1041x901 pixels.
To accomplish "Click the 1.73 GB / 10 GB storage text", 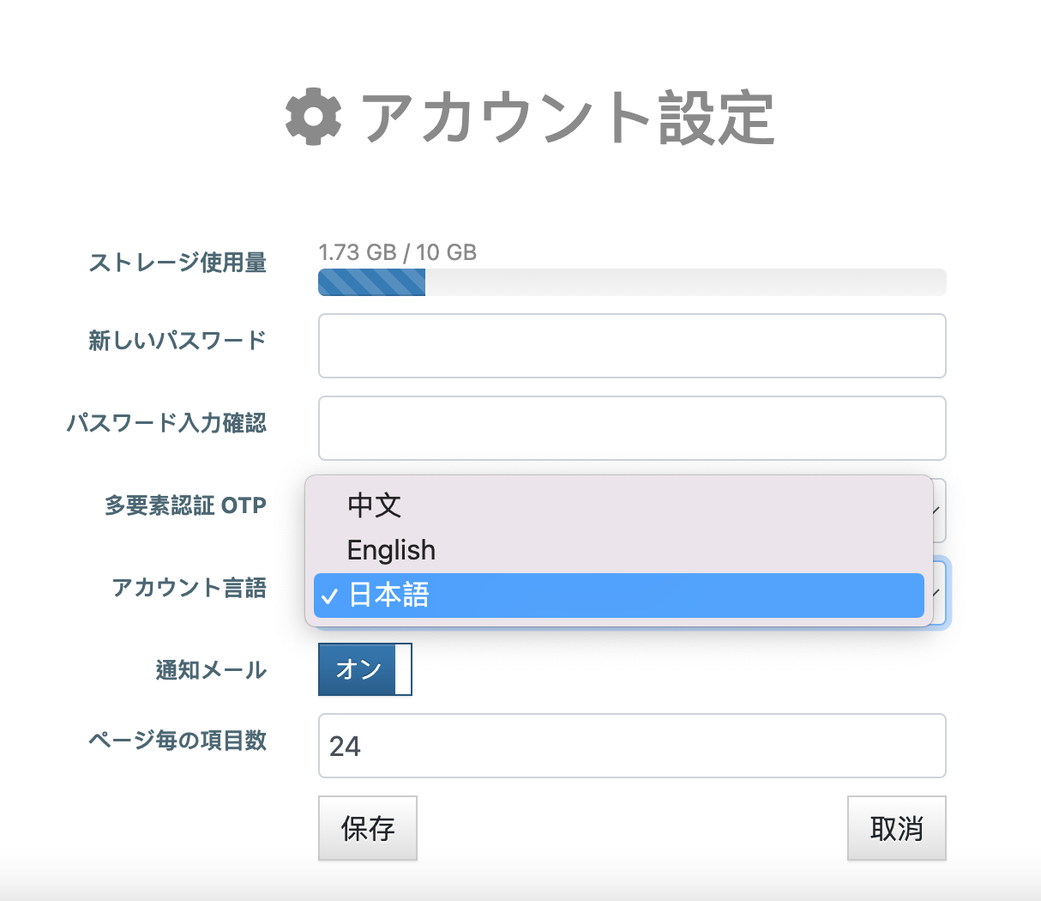I will pos(397,252).
